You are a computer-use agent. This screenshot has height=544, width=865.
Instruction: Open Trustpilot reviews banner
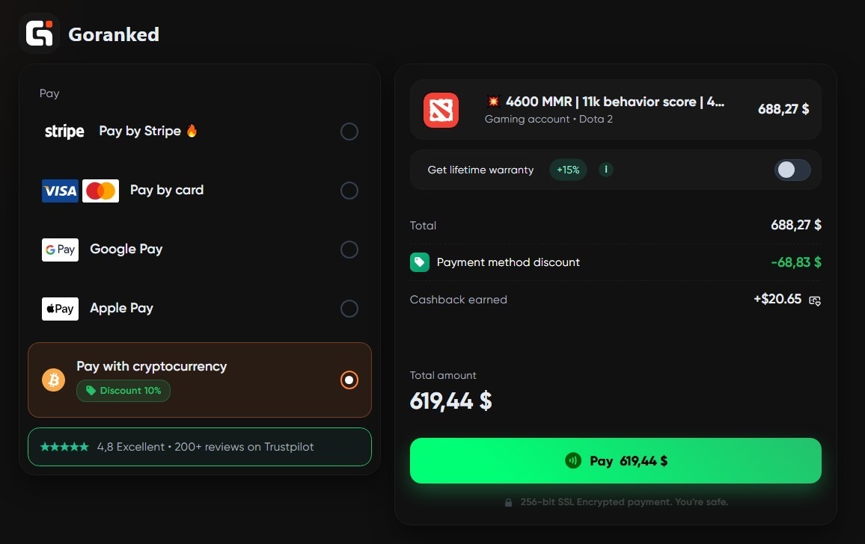tap(199, 447)
